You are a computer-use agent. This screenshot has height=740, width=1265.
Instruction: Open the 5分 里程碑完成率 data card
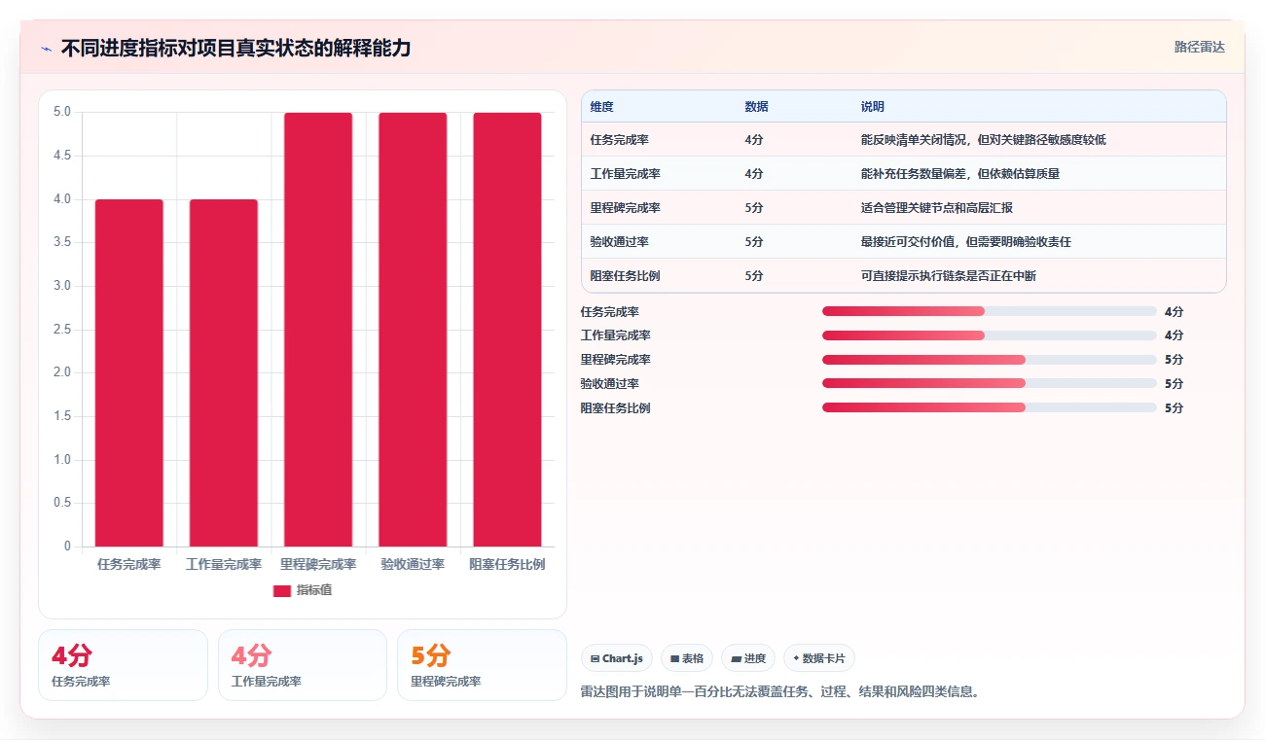pyautogui.click(x=482, y=665)
